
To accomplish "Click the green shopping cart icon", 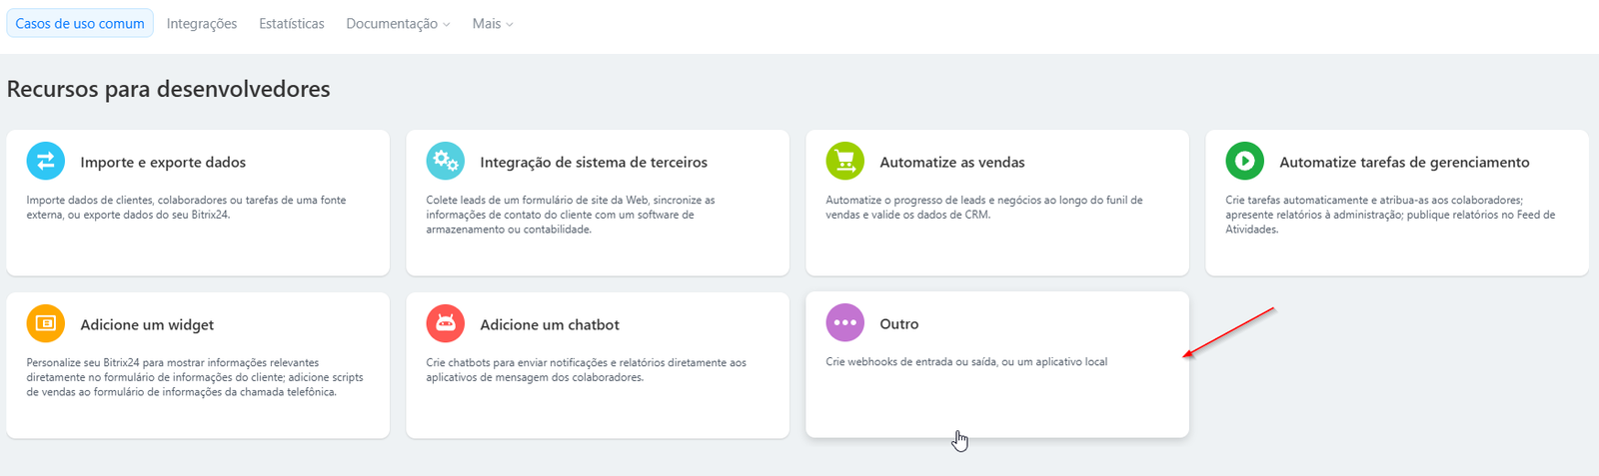I will pyautogui.click(x=845, y=161).
